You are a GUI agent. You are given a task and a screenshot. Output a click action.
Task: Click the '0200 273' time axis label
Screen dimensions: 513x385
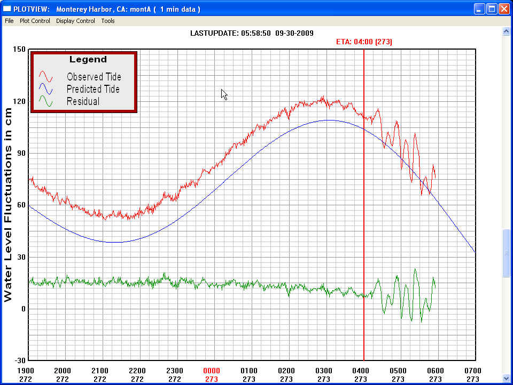pos(286,375)
